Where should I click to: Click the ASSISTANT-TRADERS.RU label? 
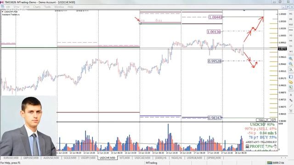[261, 142]
